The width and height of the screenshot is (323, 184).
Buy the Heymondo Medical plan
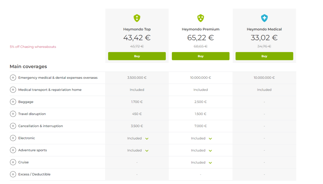pyautogui.click(x=264, y=56)
